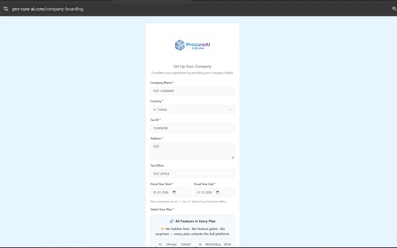Image resolution: width=397 pixels, height=248 pixels.
Task: Click the No hidden fees description text
Action: pyautogui.click(x=193, y=231)
